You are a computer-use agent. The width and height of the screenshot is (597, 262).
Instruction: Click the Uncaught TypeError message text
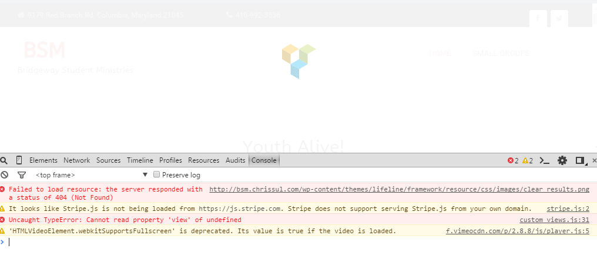point(125,220)
